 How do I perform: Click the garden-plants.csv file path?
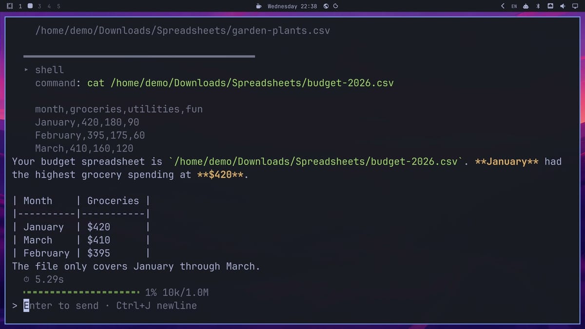click(x=182, y=30)
